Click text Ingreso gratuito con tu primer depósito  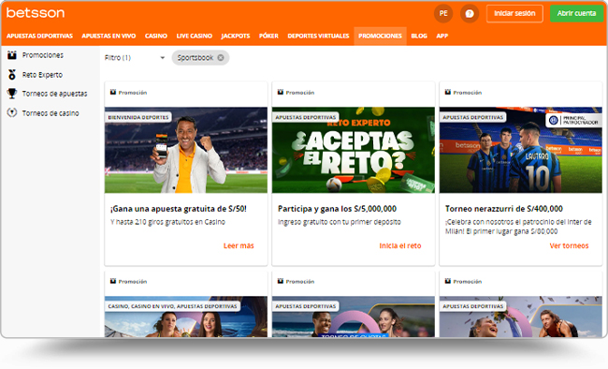pos(340,222)
